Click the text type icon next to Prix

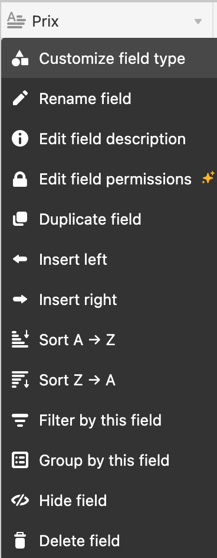(x=17, y=21)
